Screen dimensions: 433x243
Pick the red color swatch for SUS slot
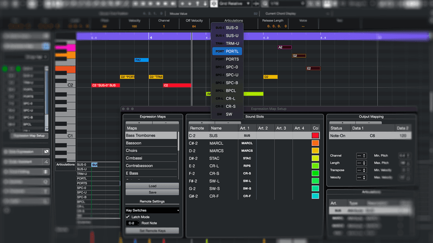coord(316,136)
